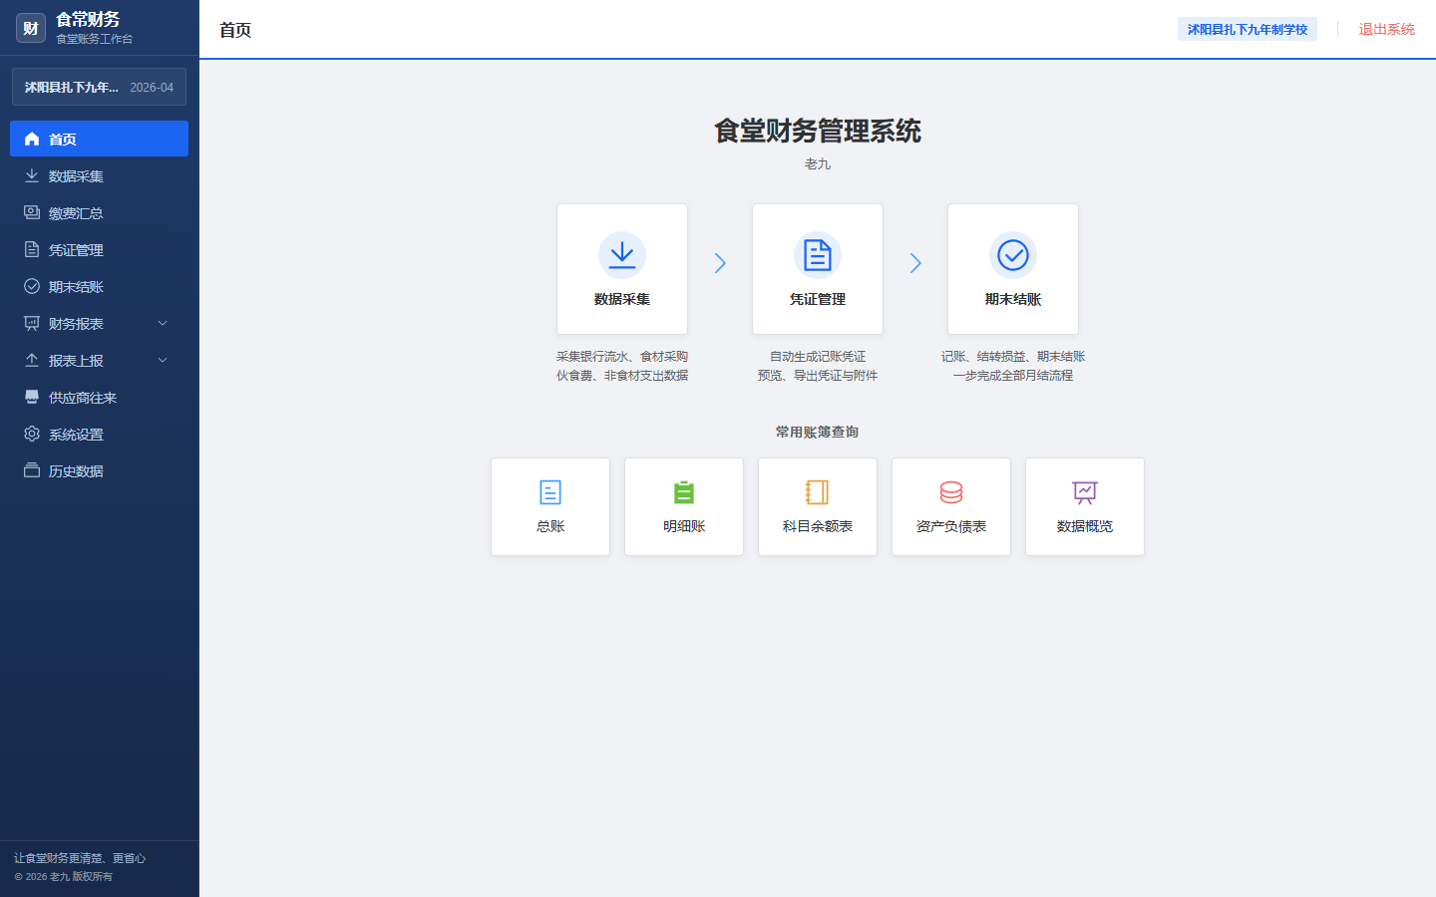
Task: Open 凭证管理 from the sidebar menu
Action: tap(99, 249)
